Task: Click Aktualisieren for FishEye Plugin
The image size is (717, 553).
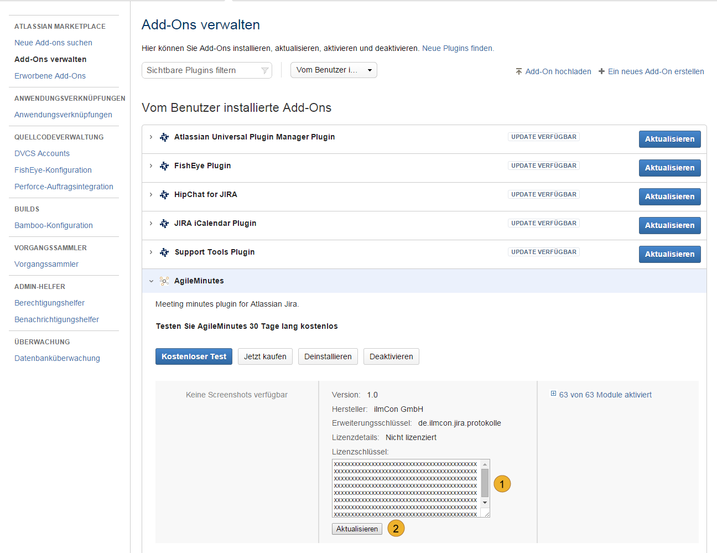Action: pyautogui.click(x=669, y=168)
